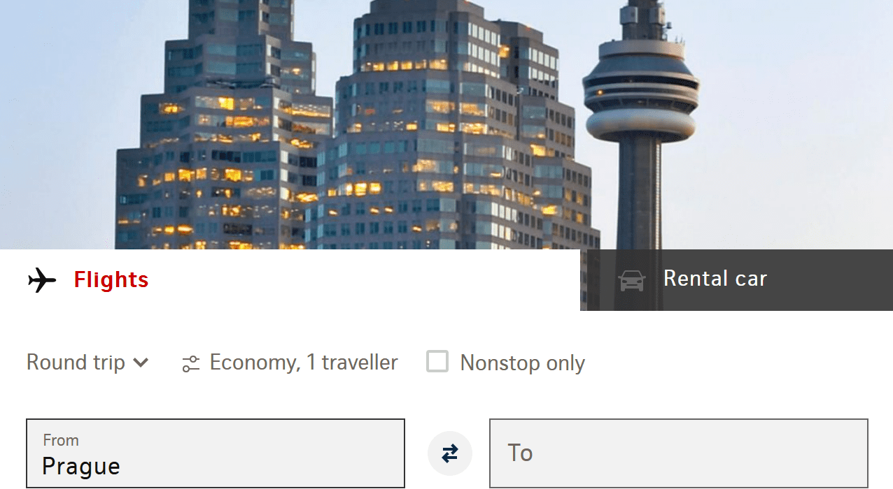Viewport: 893px width, 489px height.
Task: Focus the To destination field
Action: (679, 453)
